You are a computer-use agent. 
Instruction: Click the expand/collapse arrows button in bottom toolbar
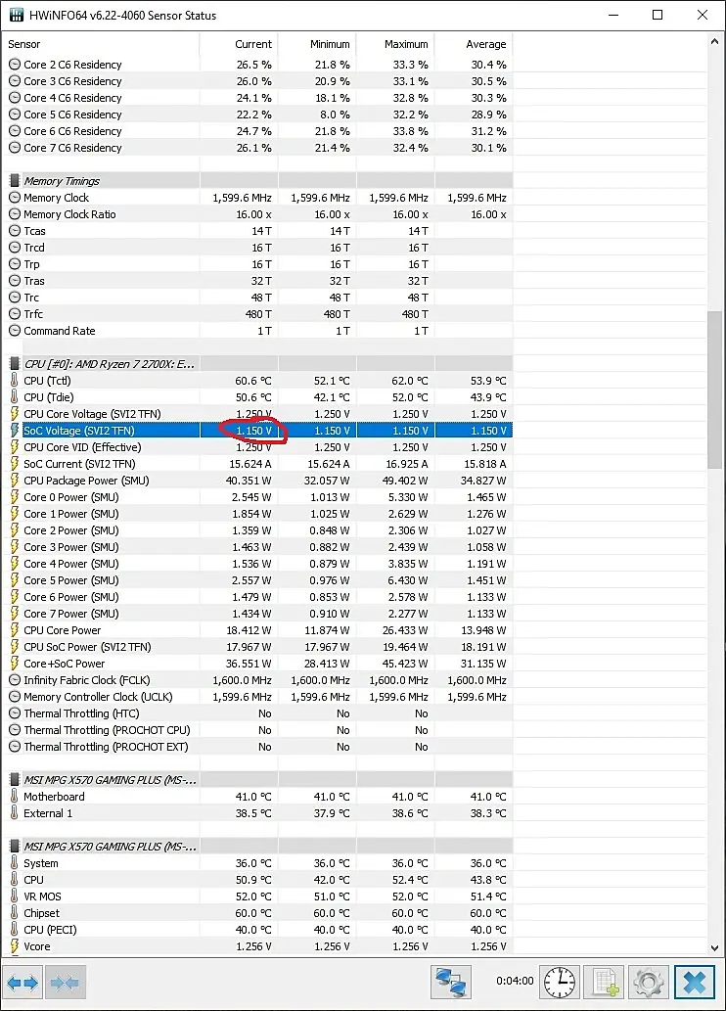[23, 983]
